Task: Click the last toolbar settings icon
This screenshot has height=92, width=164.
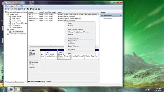Action: [x=39, y=9]
